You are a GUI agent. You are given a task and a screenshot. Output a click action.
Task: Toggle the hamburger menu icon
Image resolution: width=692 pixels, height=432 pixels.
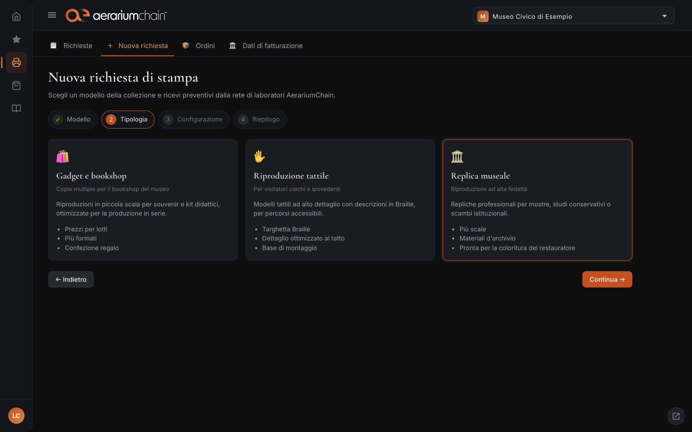(x=52, y=15)
